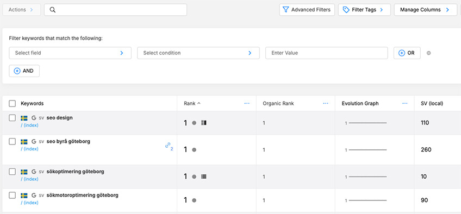Open the Filter Tags menu
The width and height of the screenshot is (461, 214).
pyautogui.click(x=364, y=10)
